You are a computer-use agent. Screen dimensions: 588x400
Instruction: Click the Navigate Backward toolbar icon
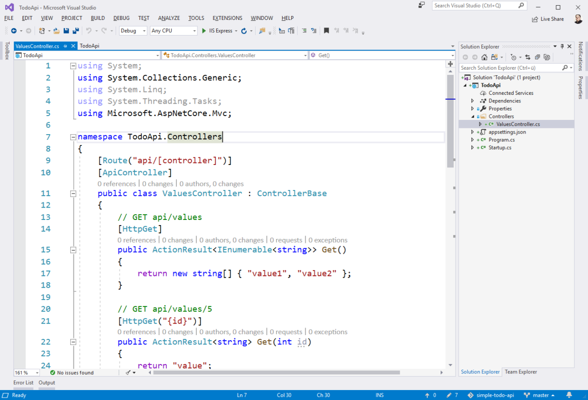[13, 31]
